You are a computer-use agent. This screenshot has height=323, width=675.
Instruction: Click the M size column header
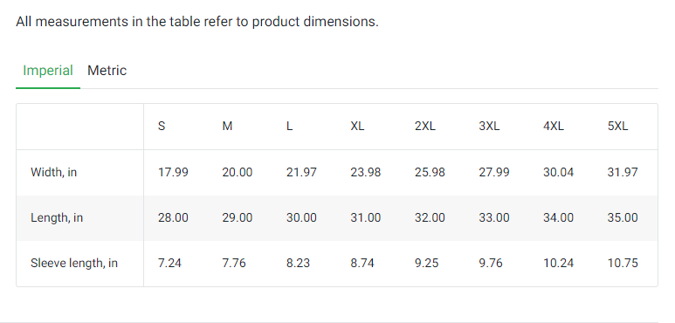(227, 127)
